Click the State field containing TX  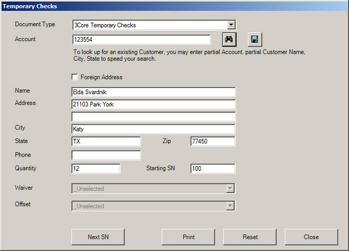(x=106, y=141)
